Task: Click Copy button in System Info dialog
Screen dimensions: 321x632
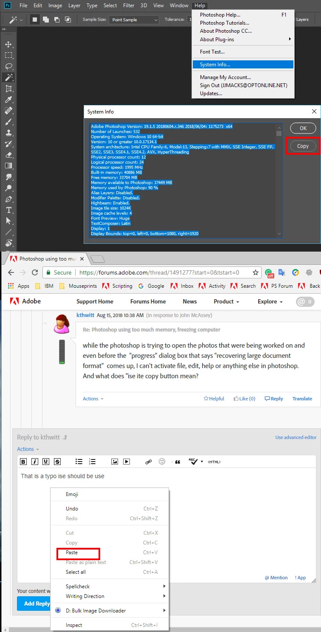Action: [303, 146]
